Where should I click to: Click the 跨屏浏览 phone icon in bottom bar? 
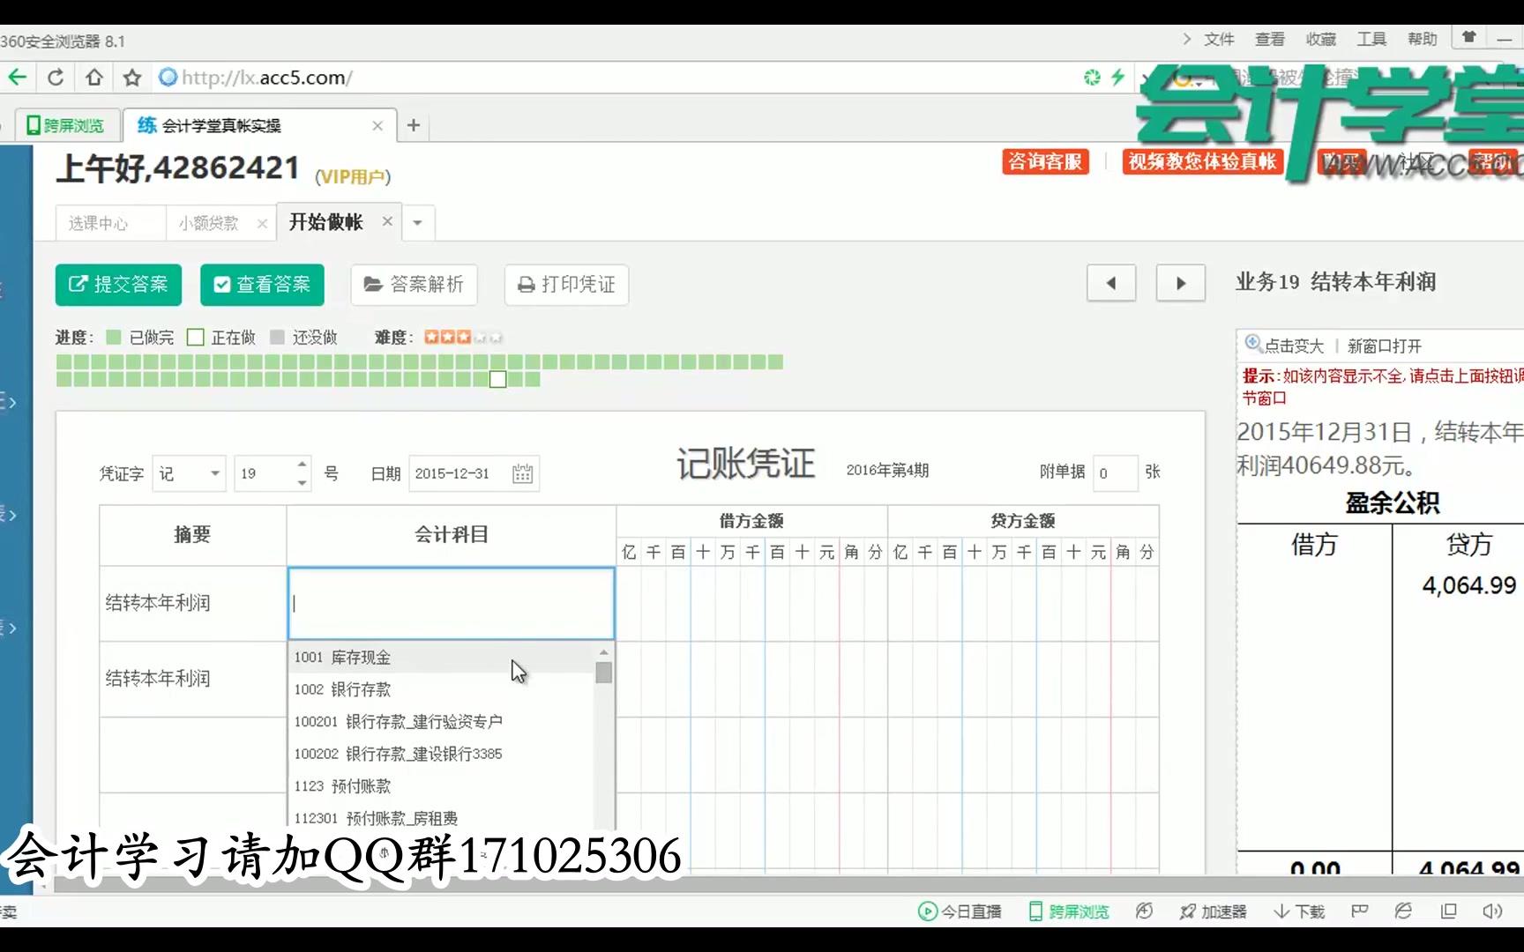click(x=1034, y=911)
